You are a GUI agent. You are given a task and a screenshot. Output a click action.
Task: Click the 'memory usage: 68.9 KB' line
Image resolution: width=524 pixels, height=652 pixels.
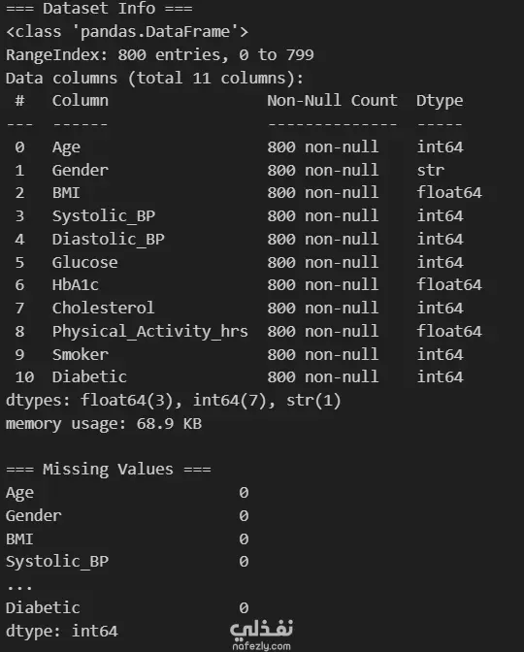pos(104,424)
